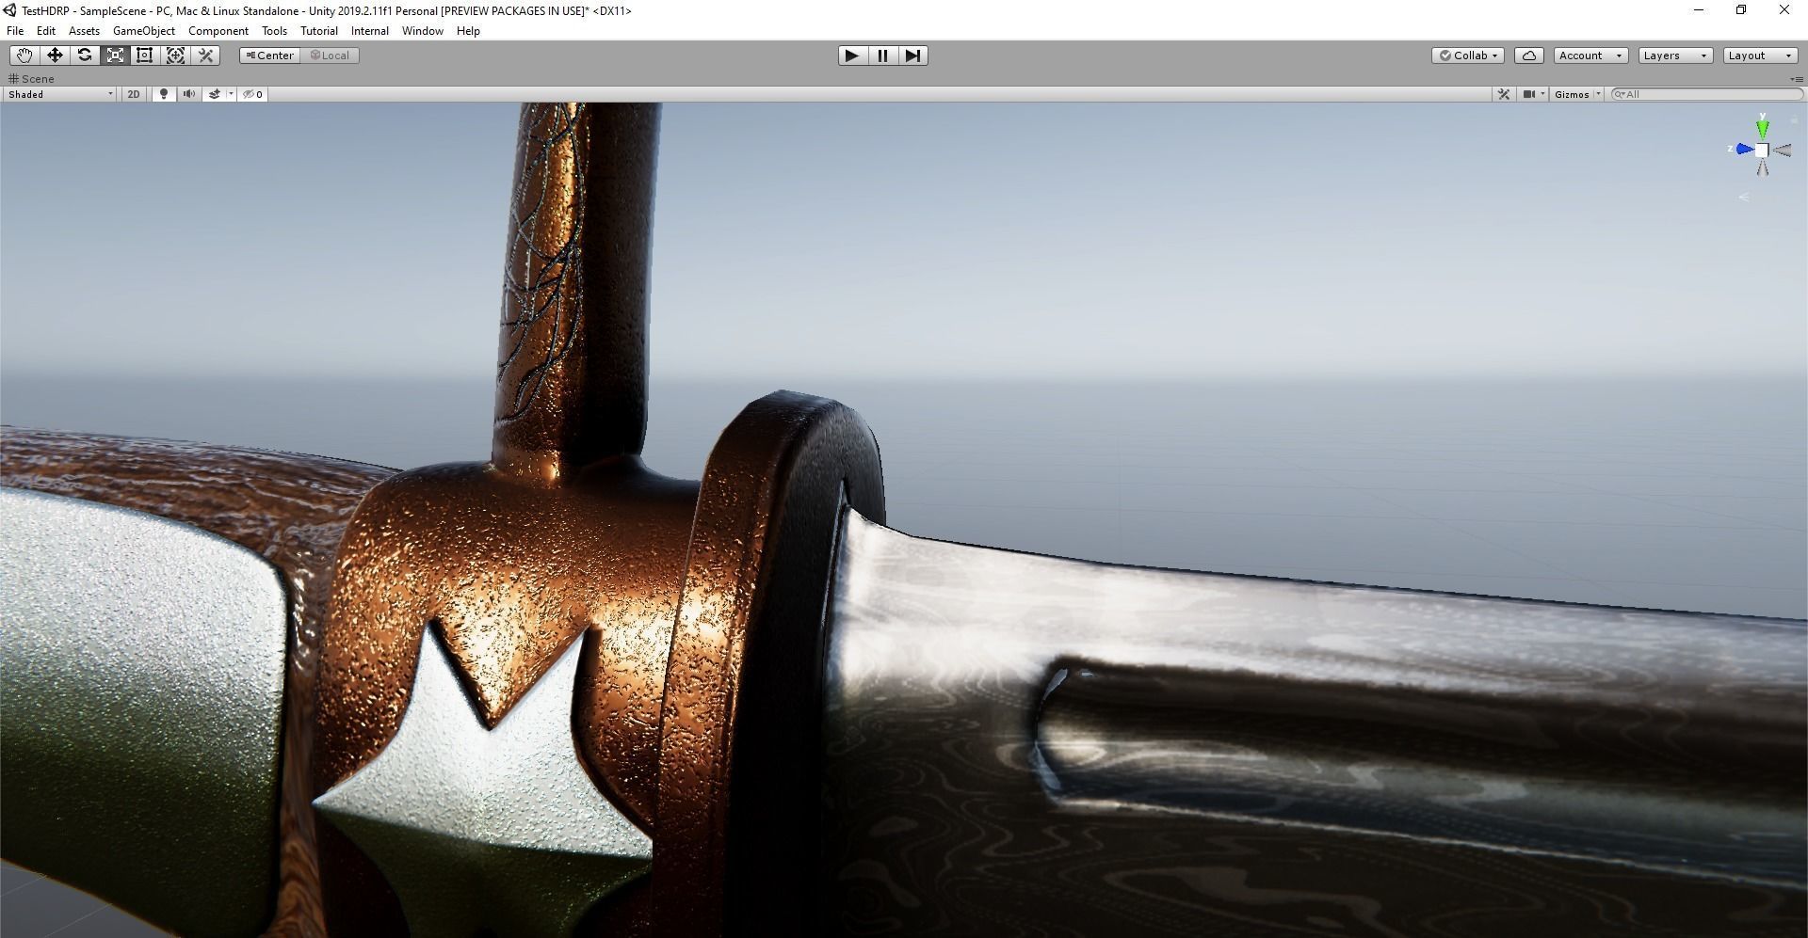Select the Move tool
Screen dimensions: 1808x938
pos(55,55)
